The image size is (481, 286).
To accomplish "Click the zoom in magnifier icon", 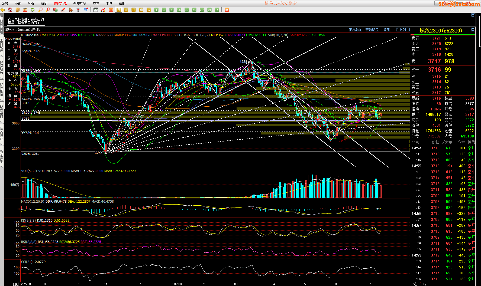I will (x=40, y=10).
